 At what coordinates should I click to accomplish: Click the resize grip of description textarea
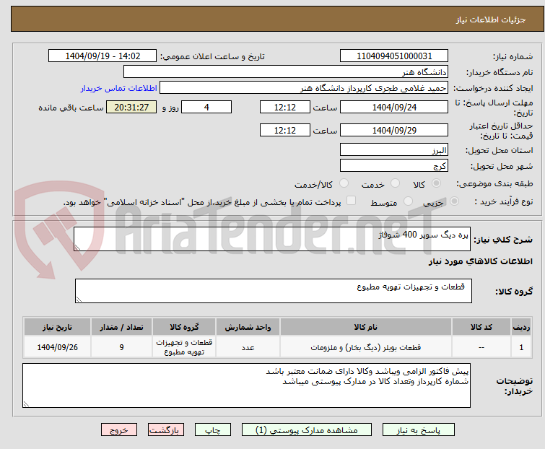(x=77, y=248)
